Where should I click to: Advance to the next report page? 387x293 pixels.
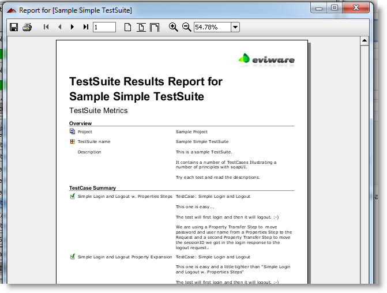(72, 27)
